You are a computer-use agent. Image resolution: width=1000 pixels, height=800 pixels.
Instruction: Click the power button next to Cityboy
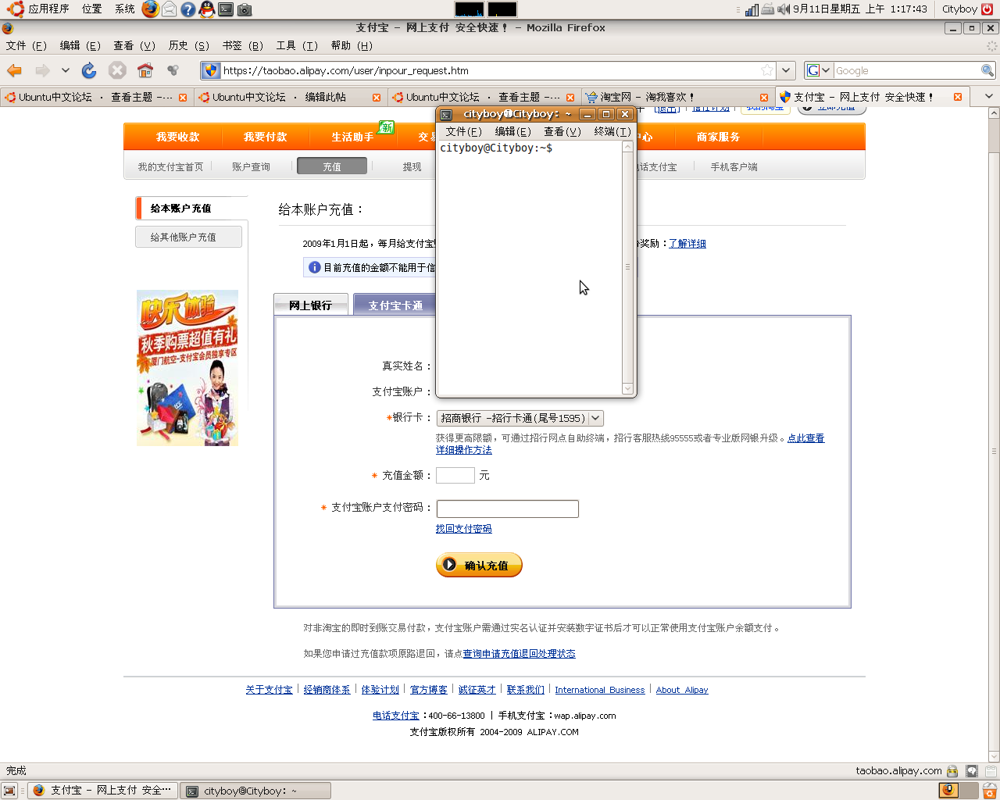tap(987, 9)
